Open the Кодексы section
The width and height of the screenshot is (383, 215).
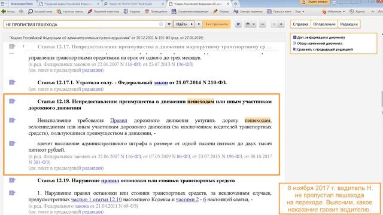(x=132, y=11)
